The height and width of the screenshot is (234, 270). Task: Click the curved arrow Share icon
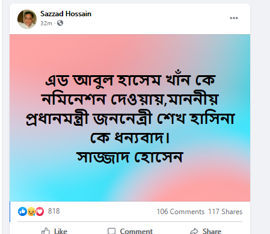point(194,231)
